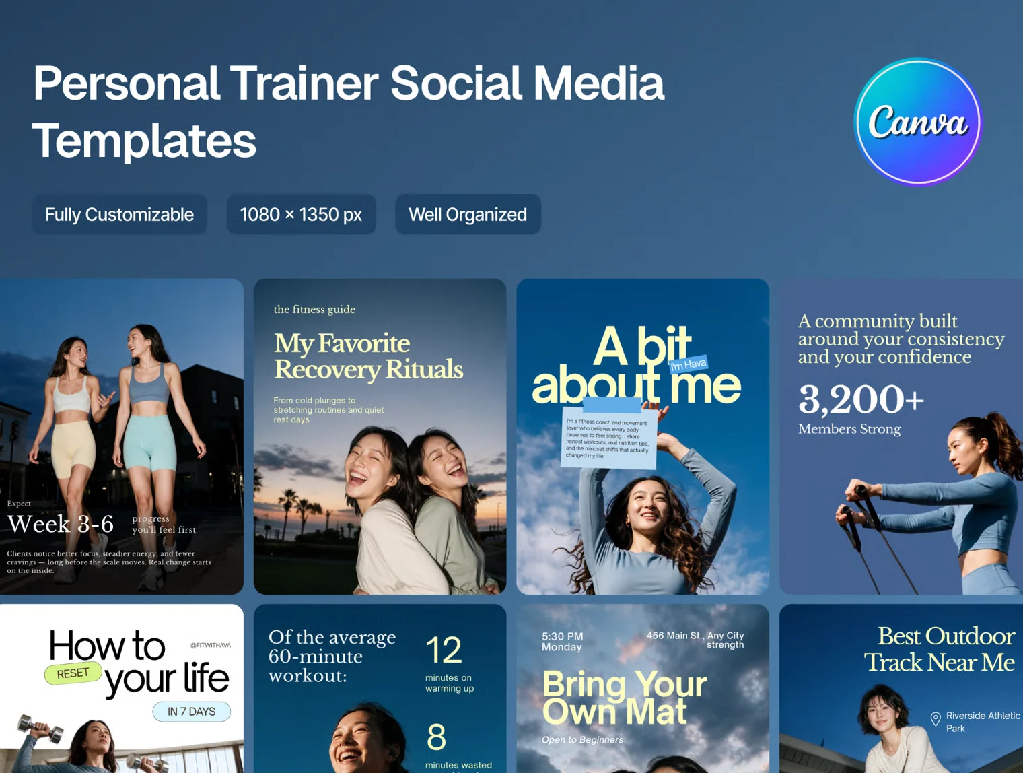The width and height of the screenshot is (1023, 773).
Task: Open the How to reset your life template
Action: (x=122, y=688)
